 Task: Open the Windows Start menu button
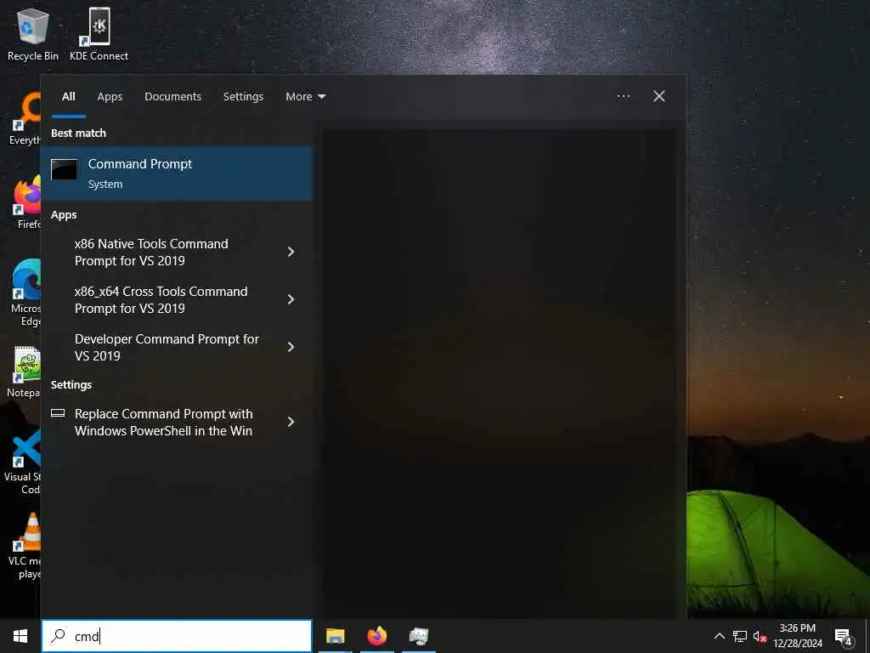point(20,636)
